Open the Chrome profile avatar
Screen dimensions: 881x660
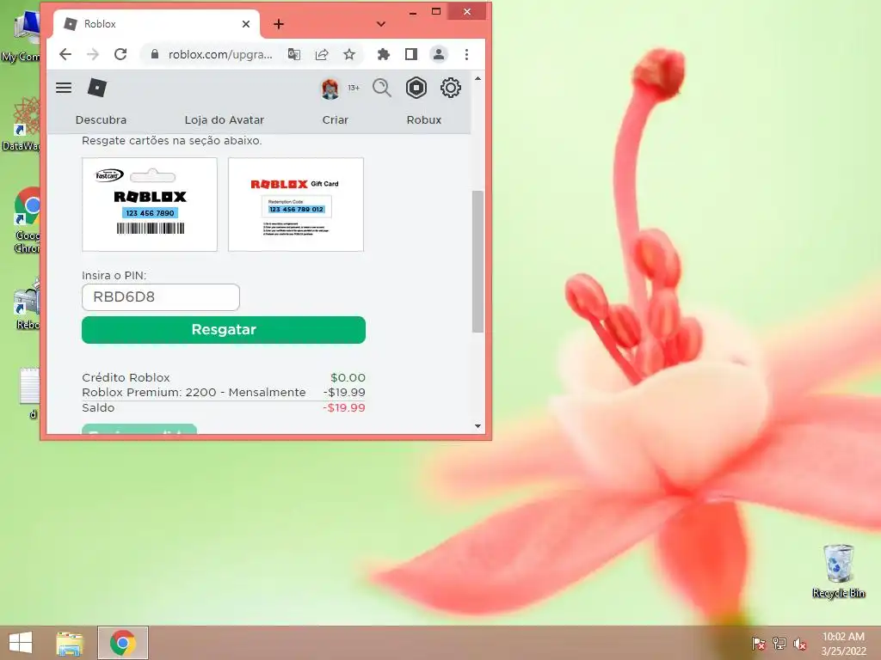pos(438,54)
